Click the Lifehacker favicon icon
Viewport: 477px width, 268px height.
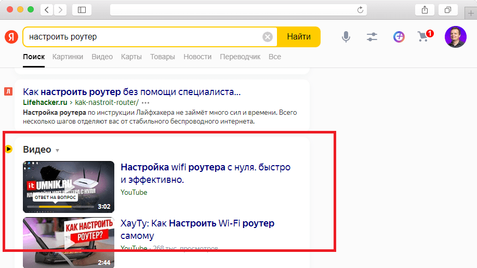click(x=8, y=91)
